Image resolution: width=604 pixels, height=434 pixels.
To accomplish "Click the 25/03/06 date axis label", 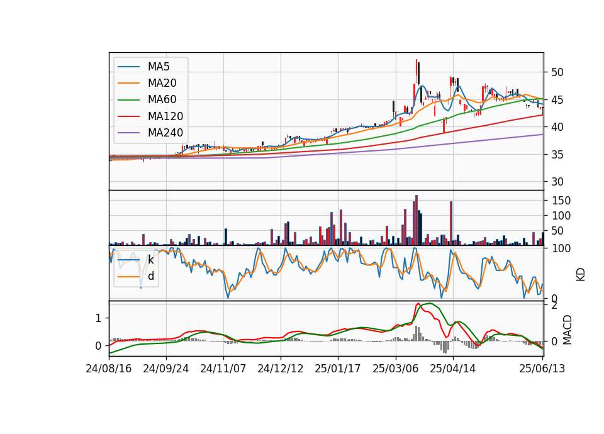I will [396, 369].
